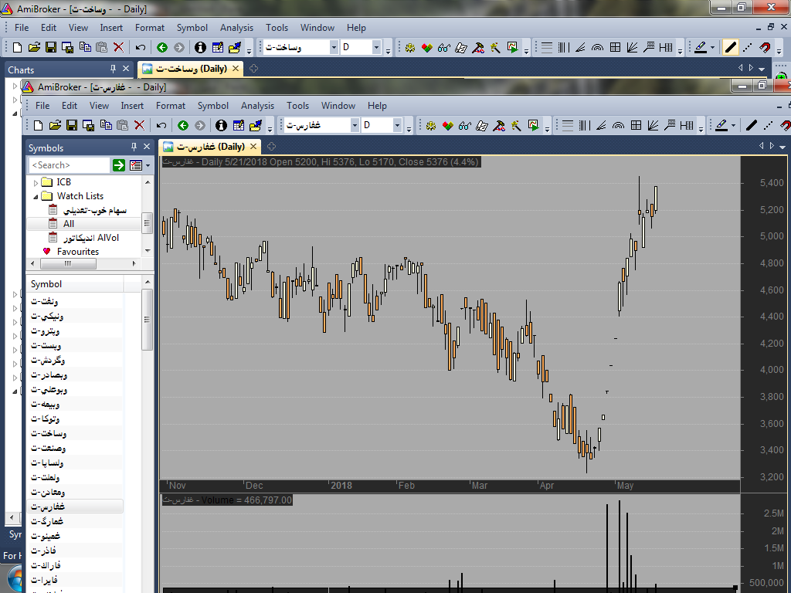The image size is (791, 593).
Task: Click the symbol list vertical scrollbar thumb
Action: click(148, 319)
